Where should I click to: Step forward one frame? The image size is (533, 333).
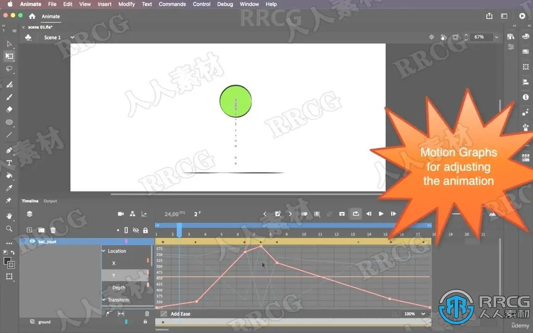click(x=393, y=214)
